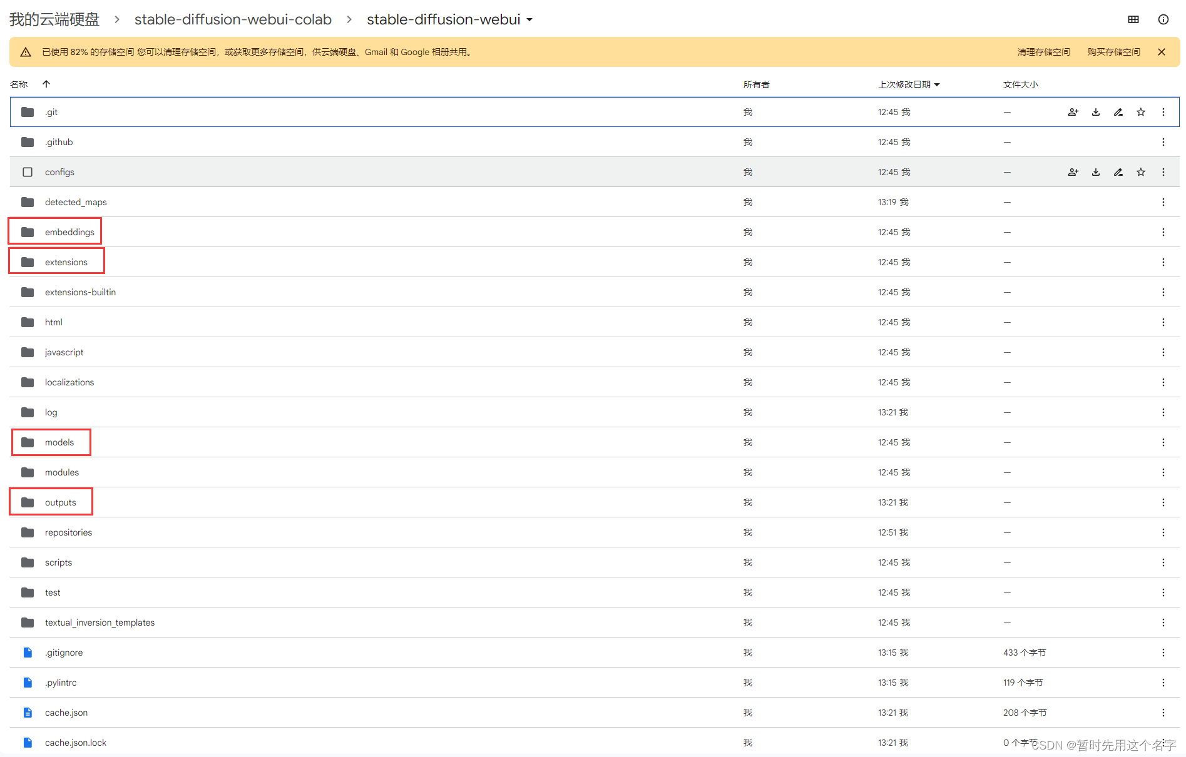
Task: Open more actions for models
Action: pyautogui.click(x=1163, y=442)
